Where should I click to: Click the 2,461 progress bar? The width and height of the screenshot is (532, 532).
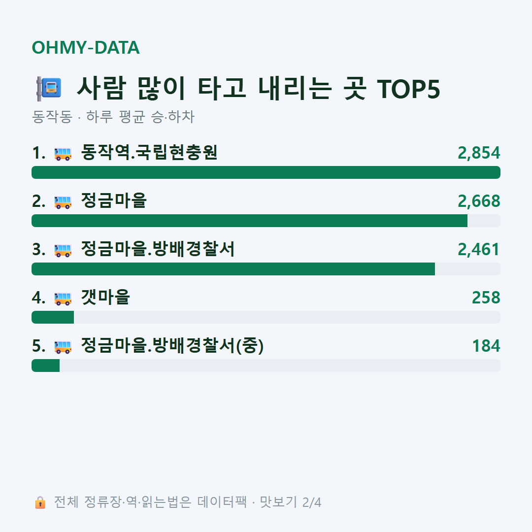pos(266,269)
